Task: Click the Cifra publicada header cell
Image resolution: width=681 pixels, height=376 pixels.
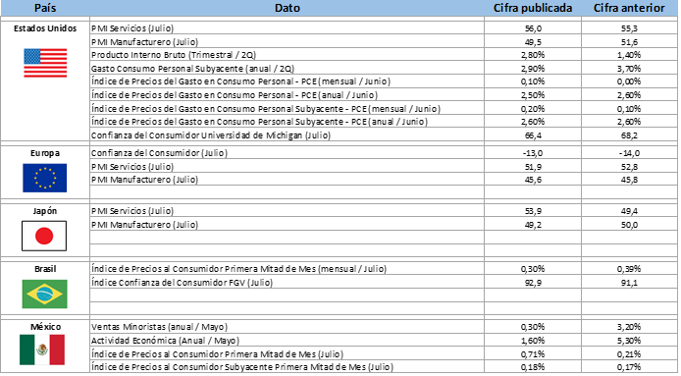Action: [533, 8]
